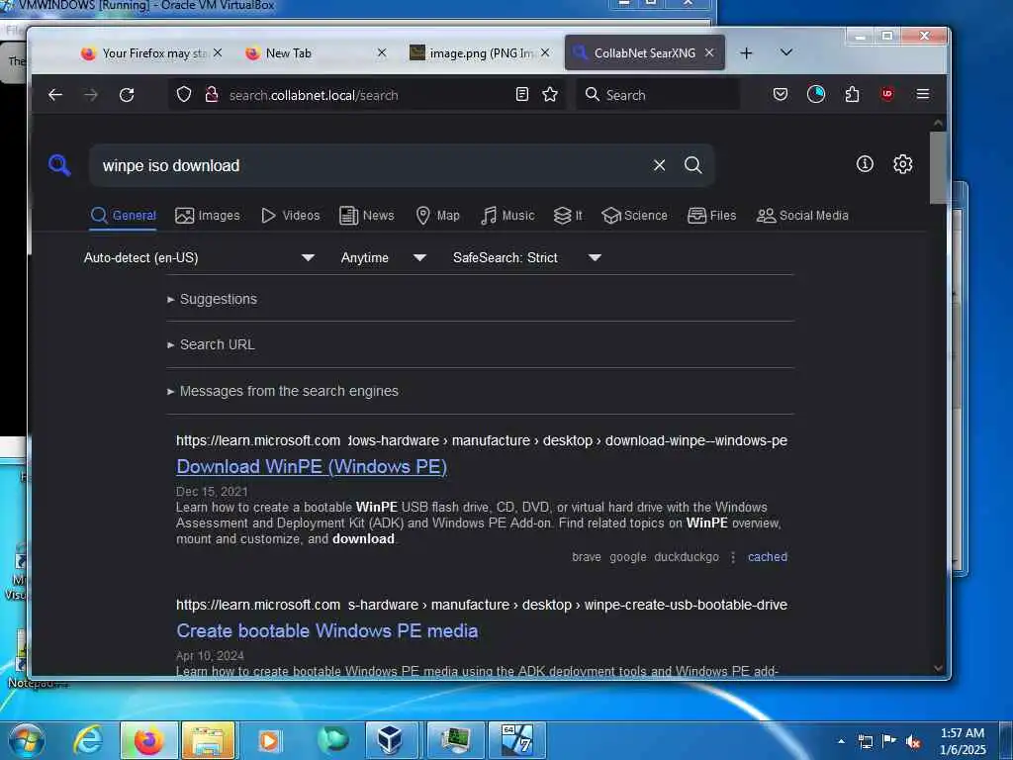The width and height of the screenshot is (1013, 760).
Task: Open the uBlock Origin extension icon
Action: coord(887,94)
